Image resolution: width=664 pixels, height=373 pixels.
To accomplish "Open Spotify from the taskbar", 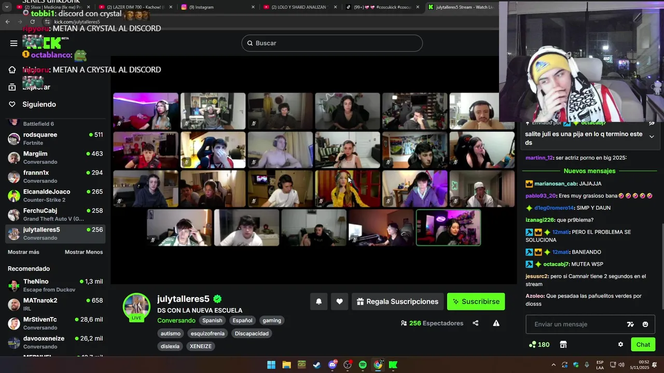I will tap(363, 365).
